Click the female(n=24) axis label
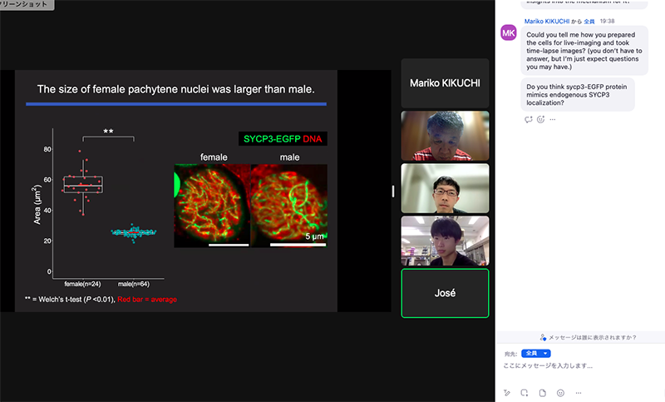Image resolution: width=665 pixels, height=402 pixels. pyautogui.click(x=82, y=284)
